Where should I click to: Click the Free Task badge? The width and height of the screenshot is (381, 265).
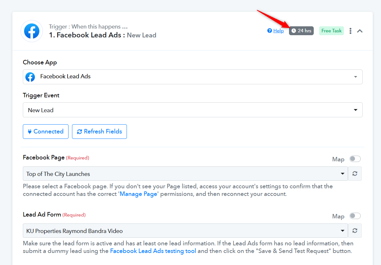(x=332, y=31)
